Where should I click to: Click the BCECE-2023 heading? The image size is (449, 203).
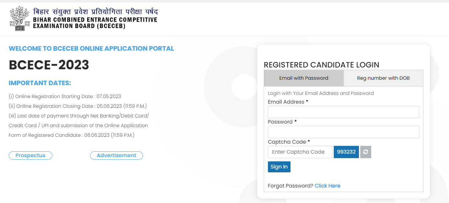pyautogui.click(x=49, y=65)
